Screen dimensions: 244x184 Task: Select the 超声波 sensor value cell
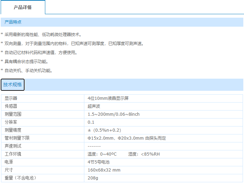tap(94, 106)
